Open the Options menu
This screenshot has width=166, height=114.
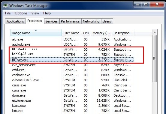[x=21, y=13]
